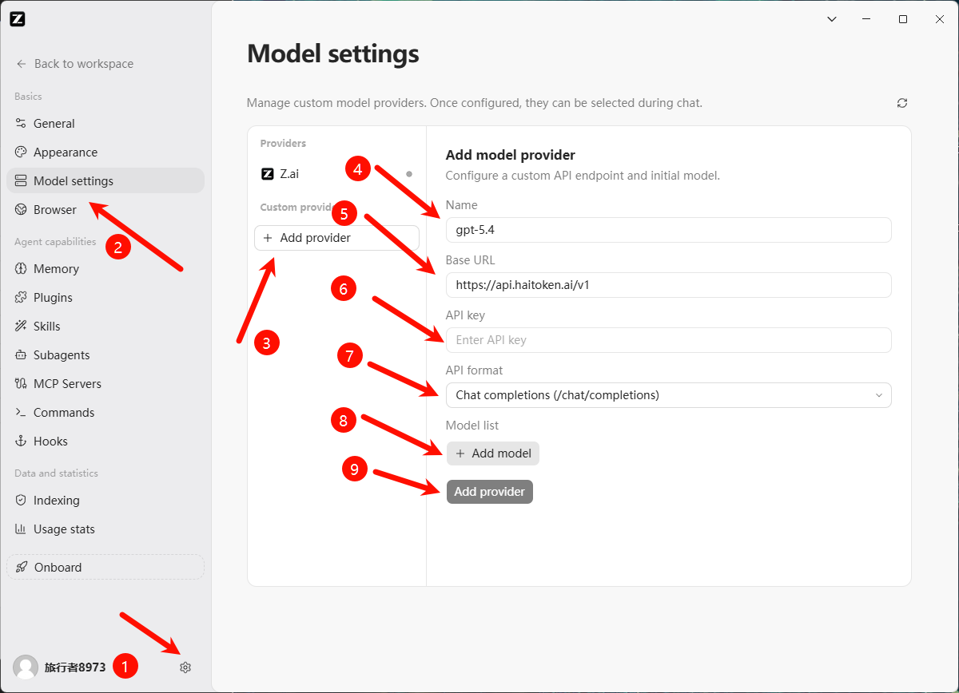The width and height of the screenshot is (959, 693).
Task: Click the Data and statistics label
Action: point(56,473)
